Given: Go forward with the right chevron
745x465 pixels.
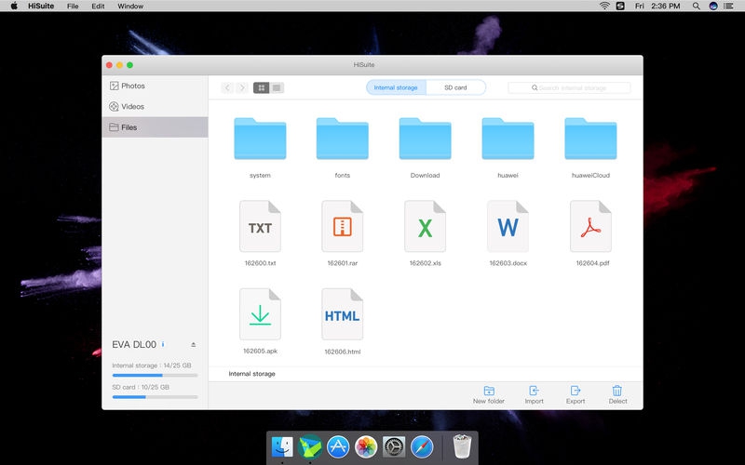Looking at the screenshot, I should (x=241, y=87).
